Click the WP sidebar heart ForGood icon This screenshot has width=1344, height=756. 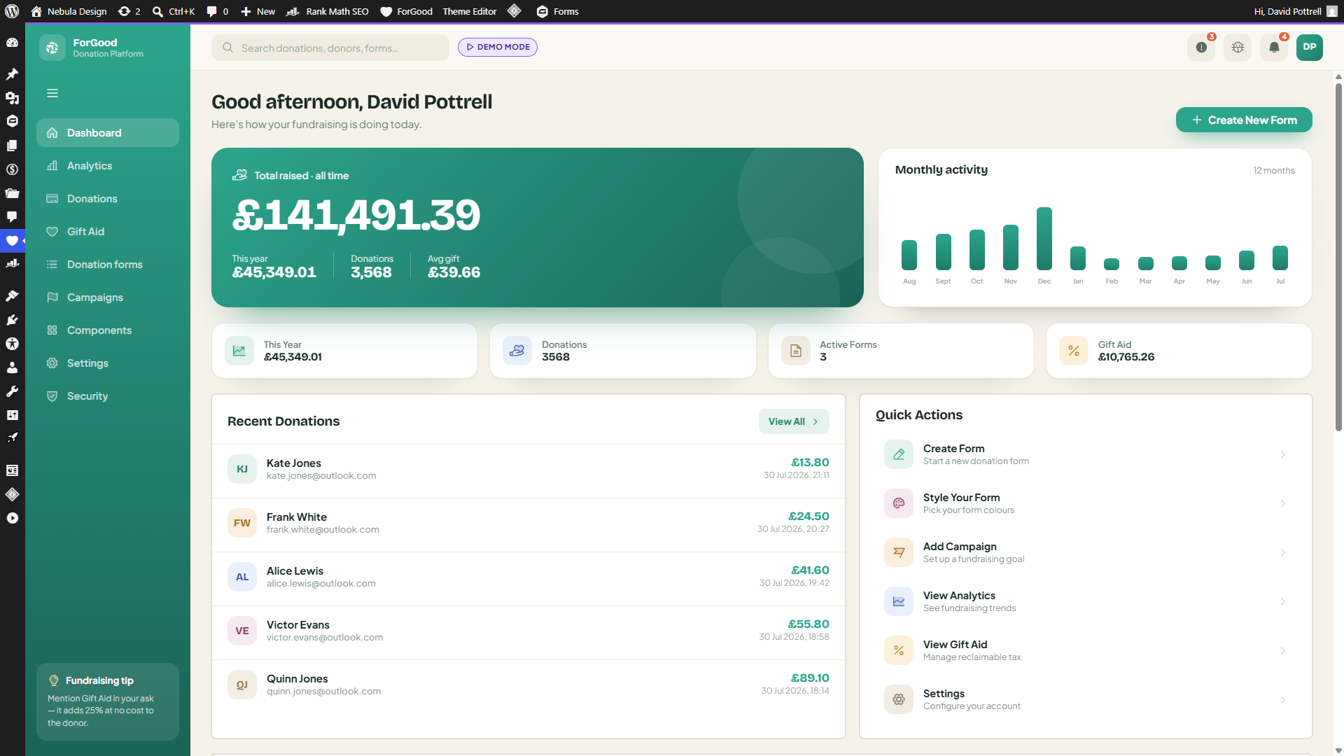click(x=12, y=241)
